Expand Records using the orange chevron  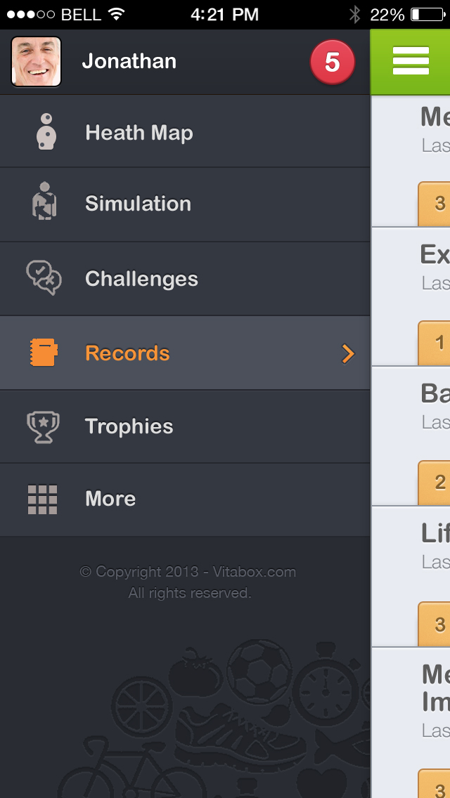pyautogui.click(x=347, y=353)
